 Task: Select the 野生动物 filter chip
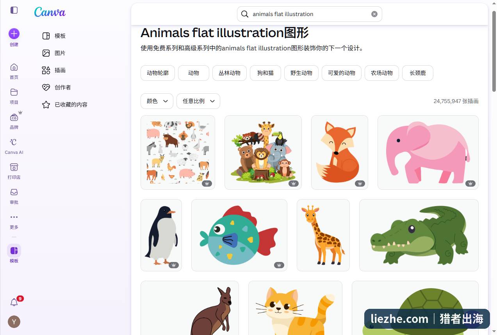pos(301,73)
